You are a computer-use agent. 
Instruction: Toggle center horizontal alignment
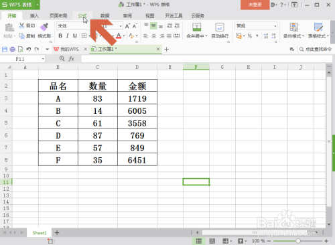(153, 36)
